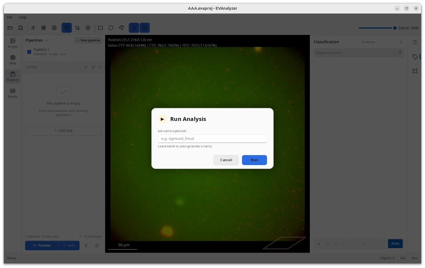Viewport: 425px width, 268px height.
Task: Cancel the Run Analysis dialog
Action: click(x=226, y=160)
